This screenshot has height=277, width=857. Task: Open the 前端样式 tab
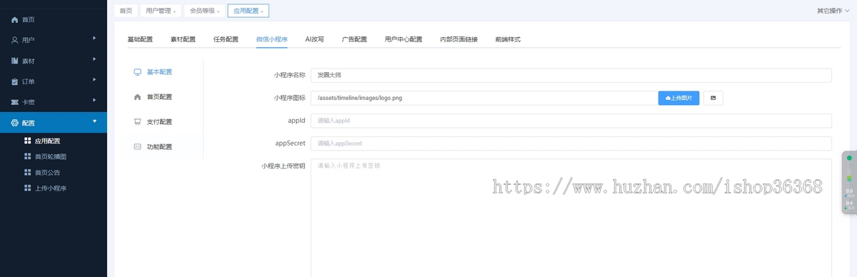(x=508, y=39)
